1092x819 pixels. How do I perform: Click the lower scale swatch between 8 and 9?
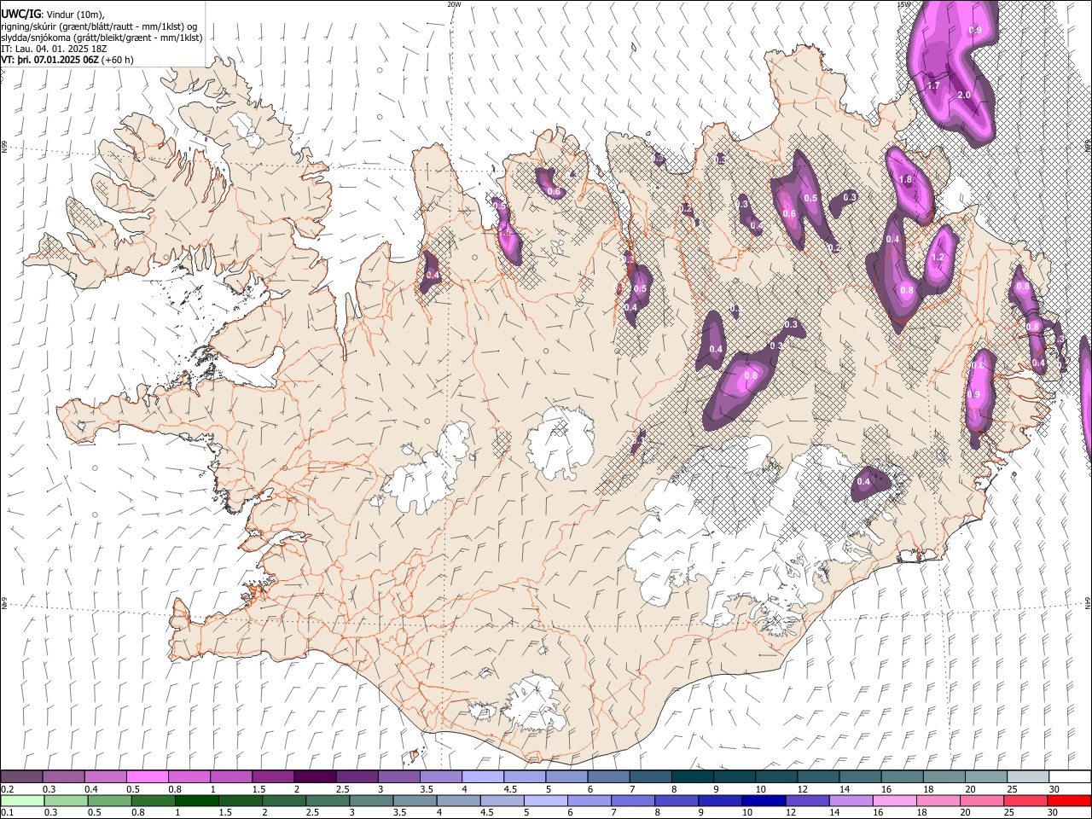click(x=677, y=800)
